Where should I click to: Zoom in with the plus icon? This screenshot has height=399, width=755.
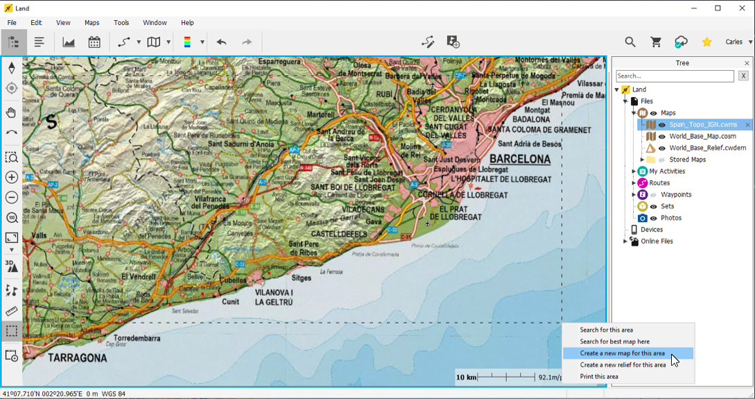click(x=12, y=178)
